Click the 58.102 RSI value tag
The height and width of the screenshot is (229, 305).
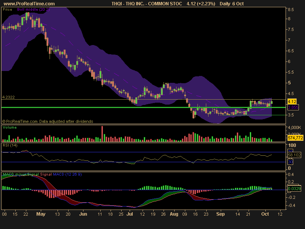click(294, 155)
